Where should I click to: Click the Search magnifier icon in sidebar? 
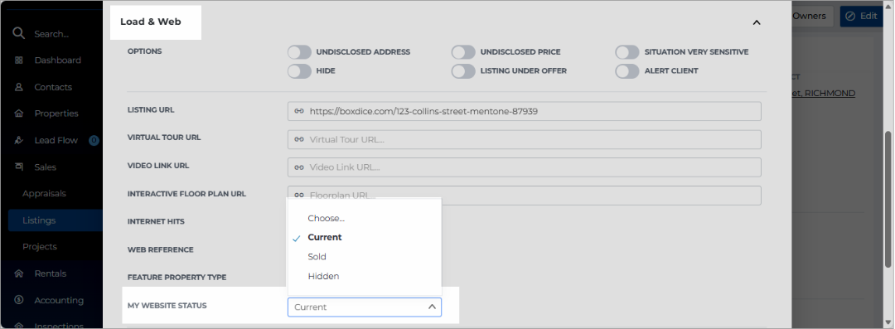pos(19,33)
